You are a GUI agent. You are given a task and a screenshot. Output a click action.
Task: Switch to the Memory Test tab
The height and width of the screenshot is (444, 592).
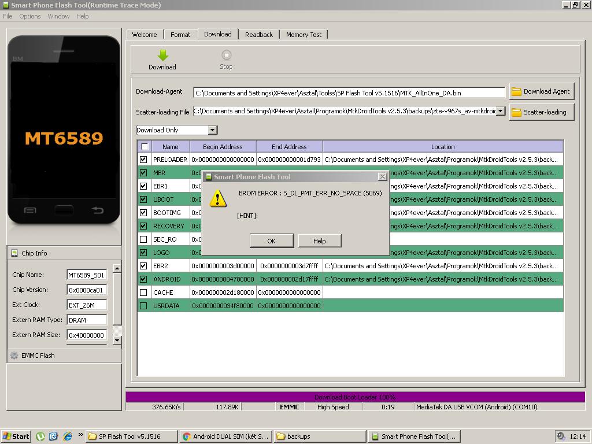click(304, 34)
